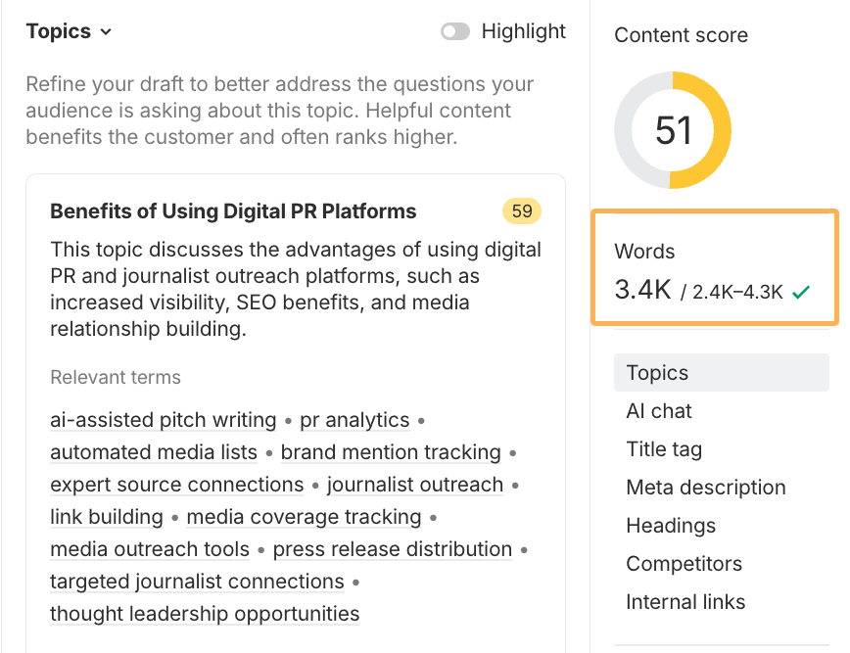Select the thought leadership opportunities term
Screen dimensions: 850x653
click(x=205, y=614)
